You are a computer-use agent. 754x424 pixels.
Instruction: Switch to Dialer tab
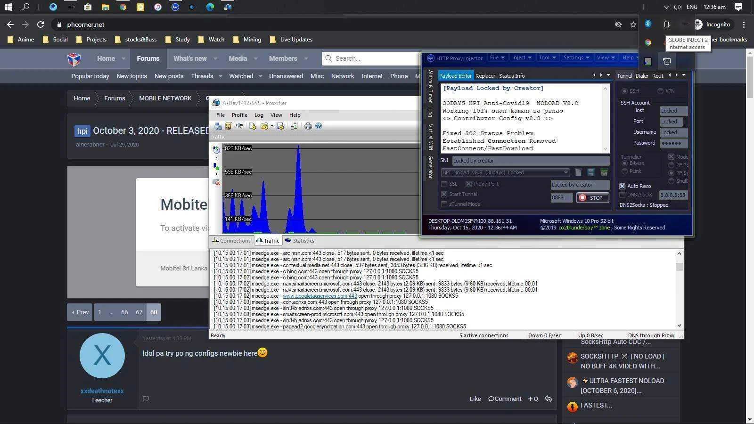coord(642,76)
